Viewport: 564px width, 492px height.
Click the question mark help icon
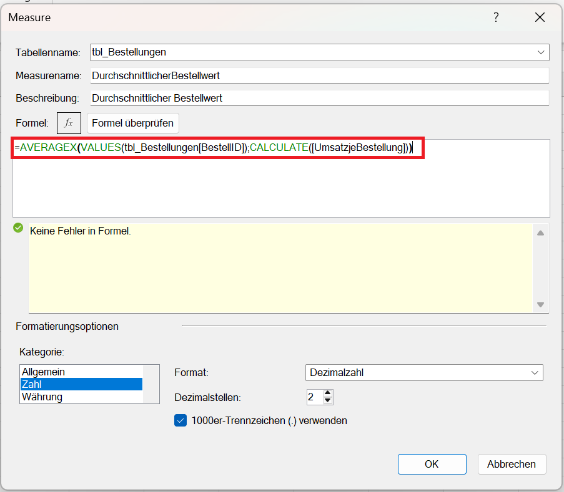[496, 17]
